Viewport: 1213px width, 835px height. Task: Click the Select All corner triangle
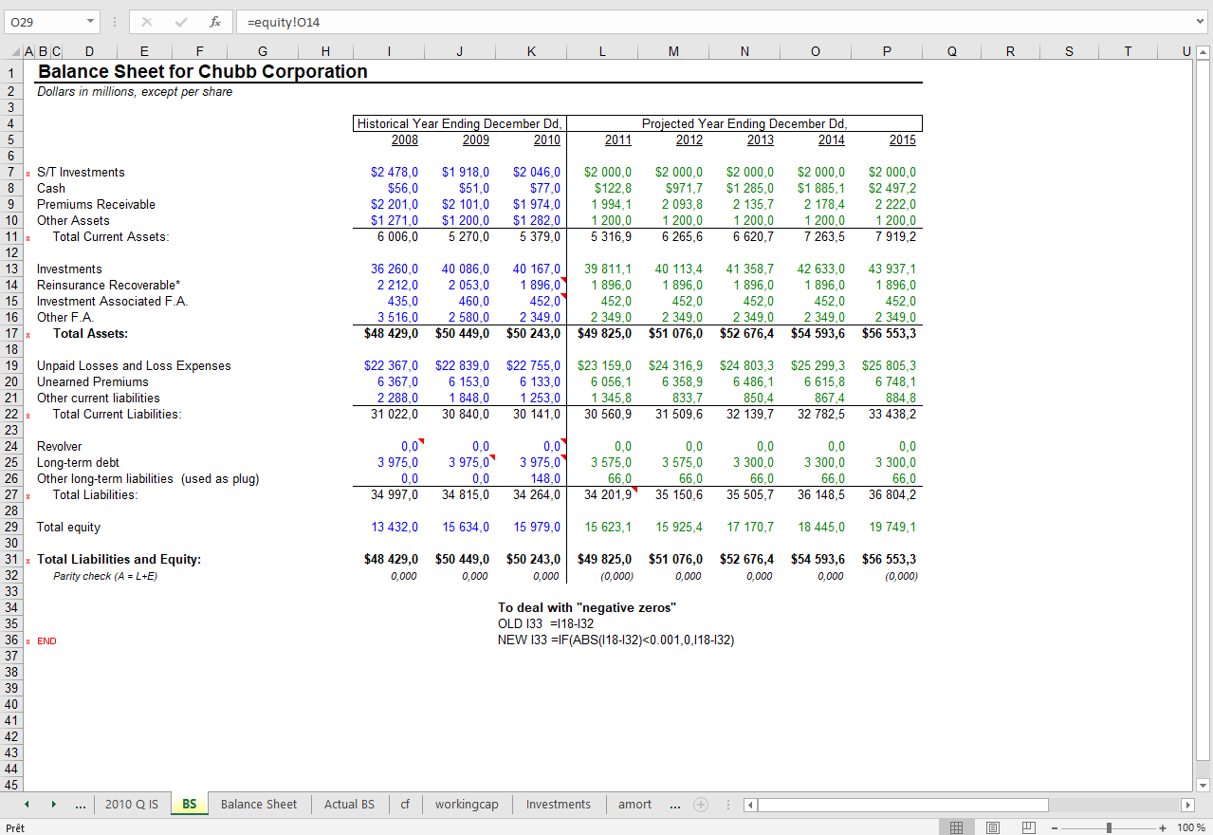pos(14,52)
